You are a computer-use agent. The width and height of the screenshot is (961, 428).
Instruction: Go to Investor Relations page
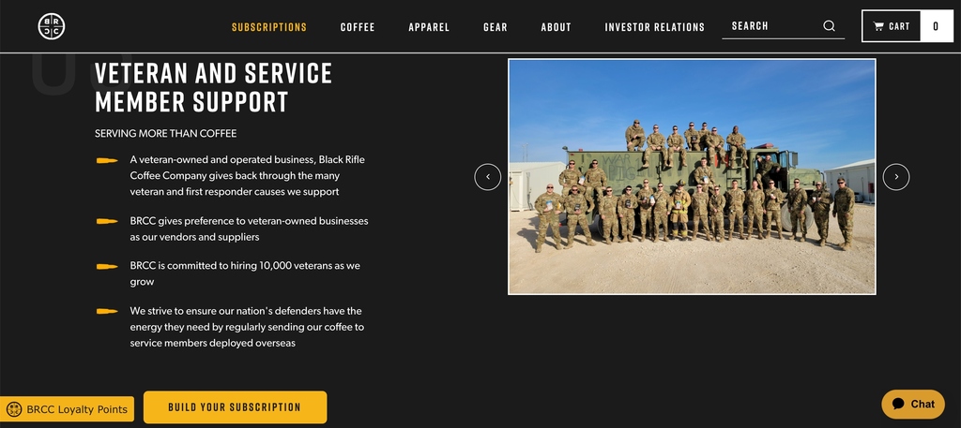pos(654,27)
